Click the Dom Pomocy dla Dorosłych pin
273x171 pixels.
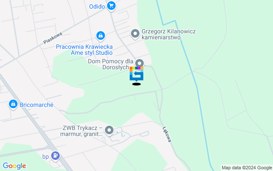click(x=139, y=63)
